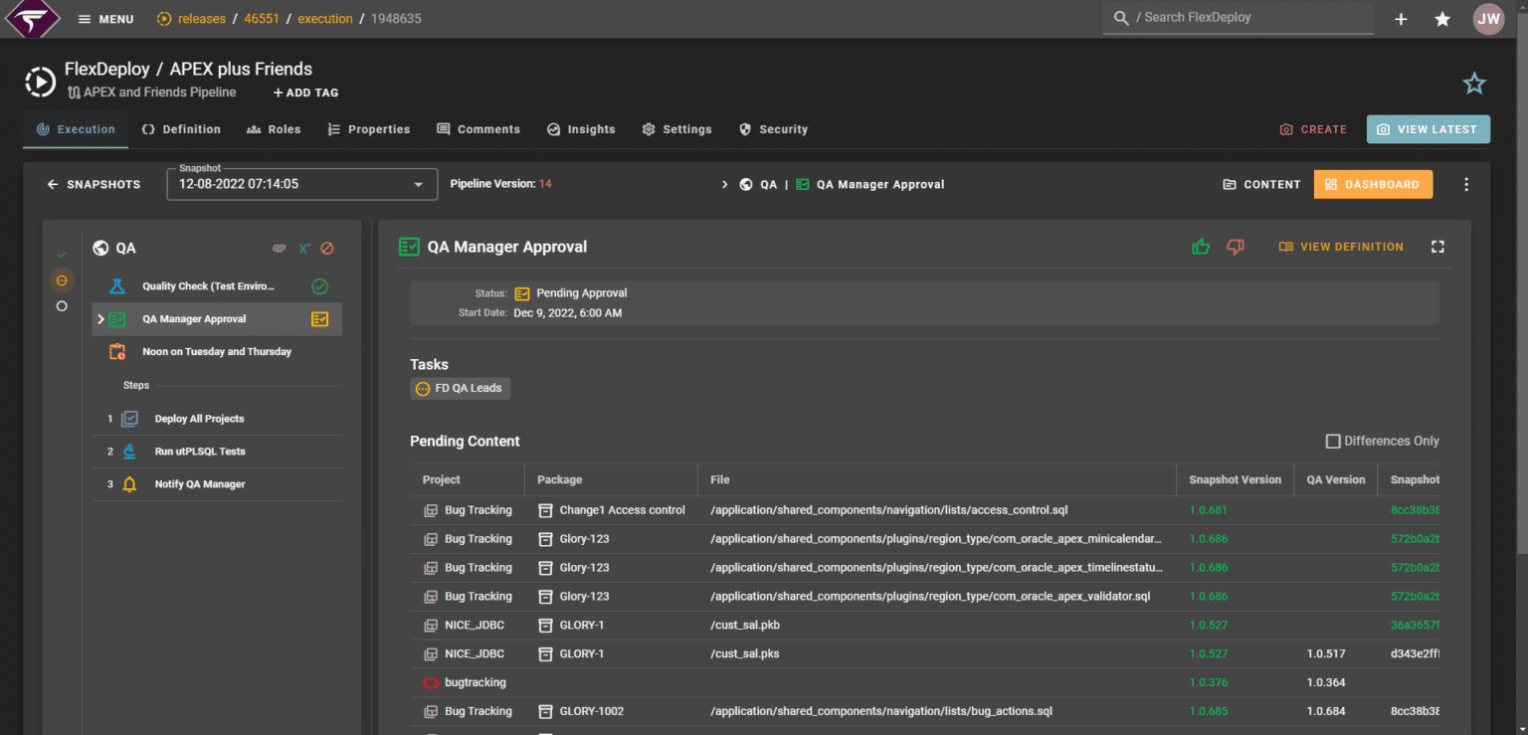Open the releases breadcrumb link

coord(199,18)
